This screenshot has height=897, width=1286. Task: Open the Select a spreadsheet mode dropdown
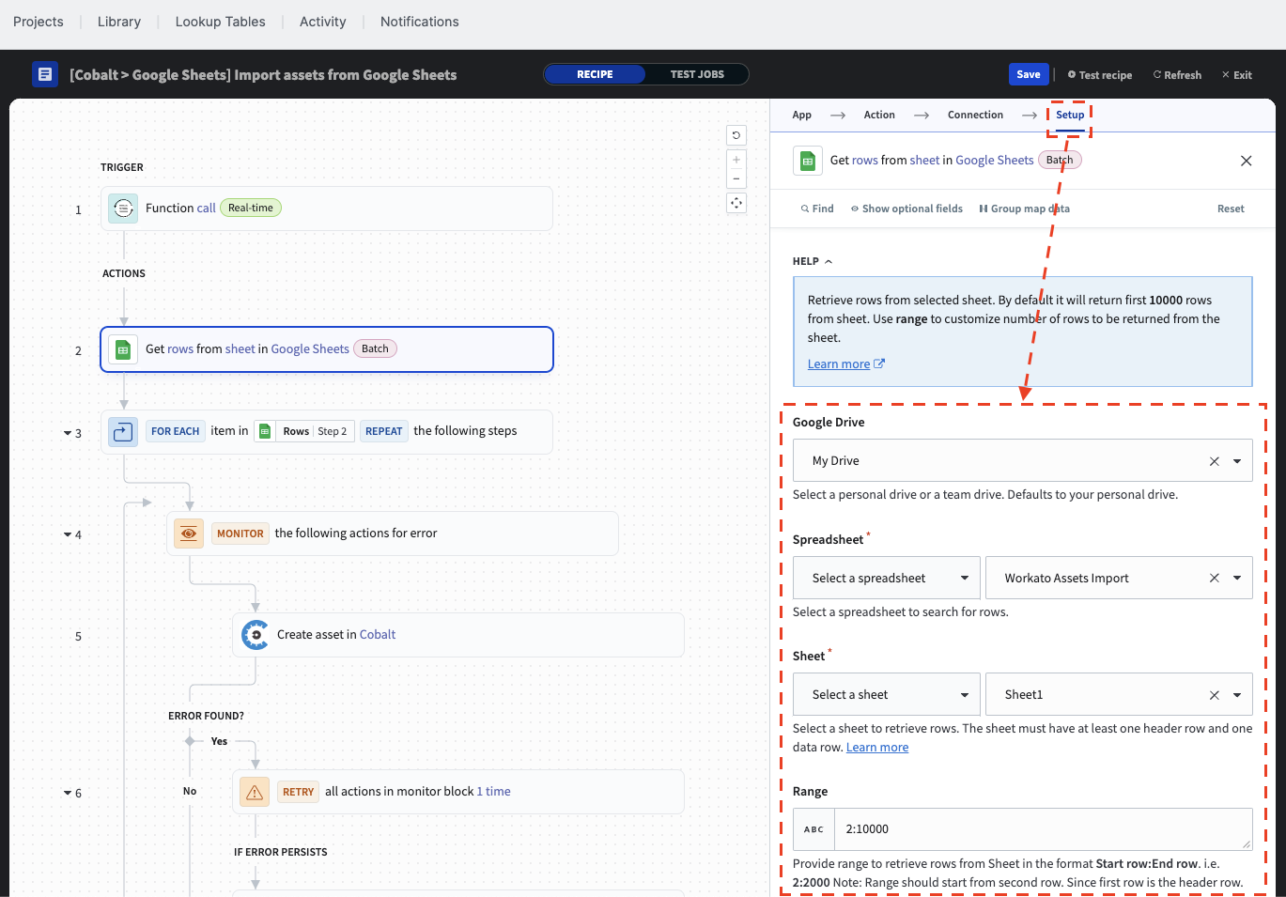pos(887,579)
